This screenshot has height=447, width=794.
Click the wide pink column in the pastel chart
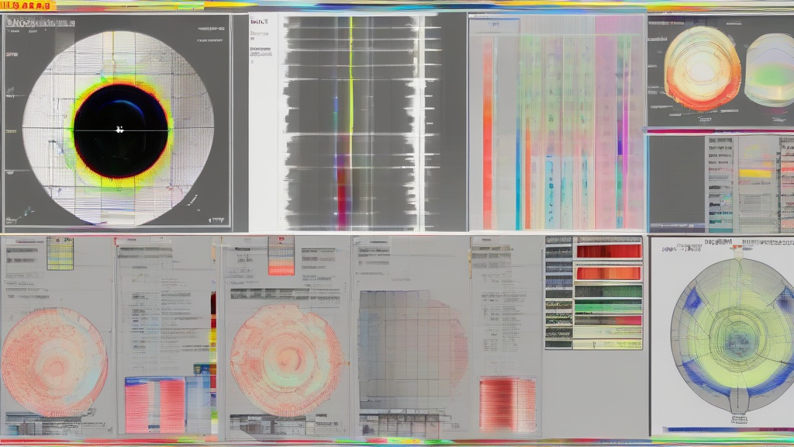(x=605, y=116)
